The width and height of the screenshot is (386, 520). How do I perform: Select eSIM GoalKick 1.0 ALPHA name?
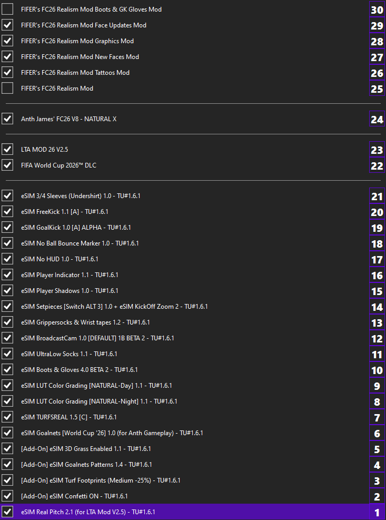(76, 228)
